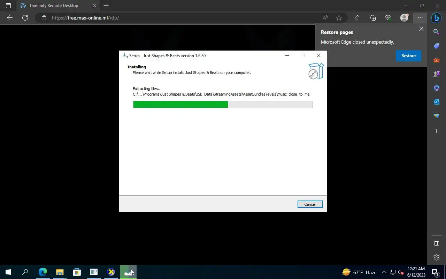
Task: Open Outlook in Edge sidebar
Action: pos(437,102)
